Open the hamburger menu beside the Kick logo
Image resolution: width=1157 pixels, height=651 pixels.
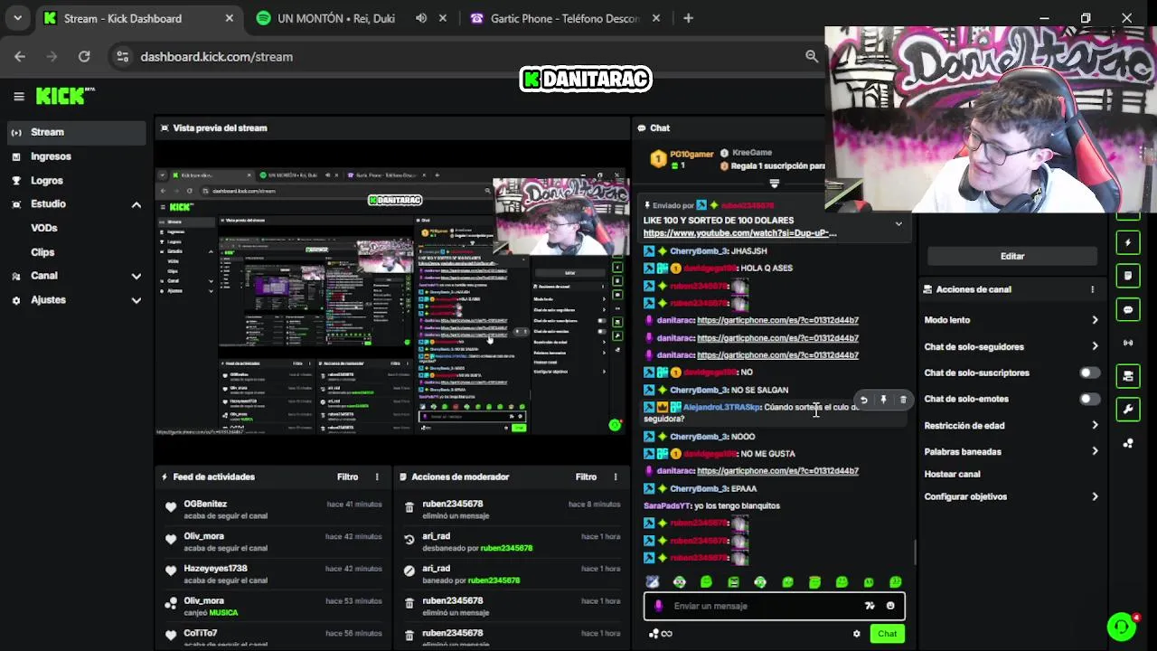[x=18, y=96]
